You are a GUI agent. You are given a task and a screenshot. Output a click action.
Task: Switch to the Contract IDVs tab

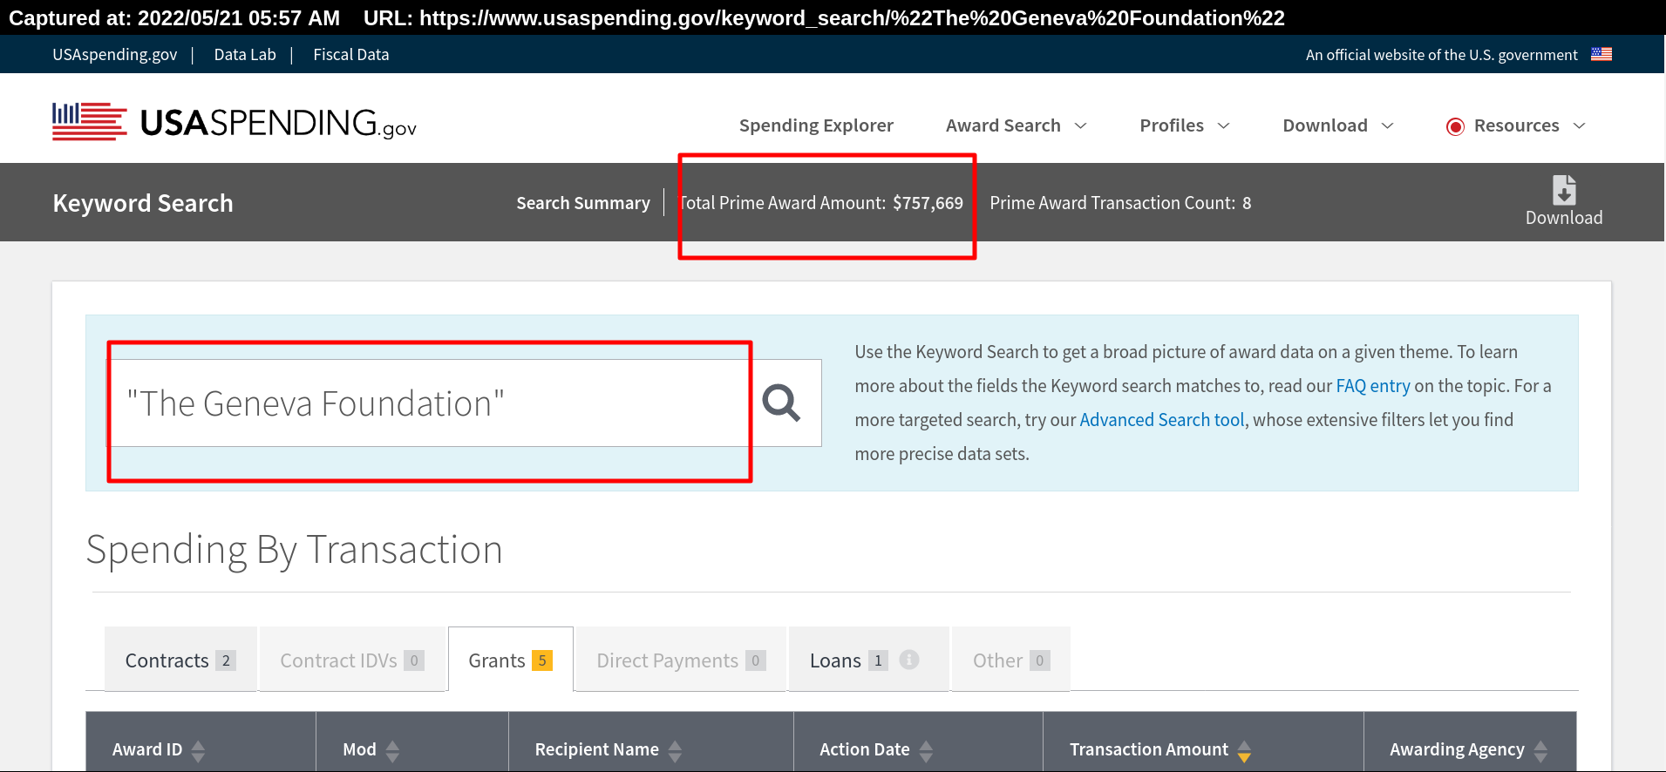(352, 660)
